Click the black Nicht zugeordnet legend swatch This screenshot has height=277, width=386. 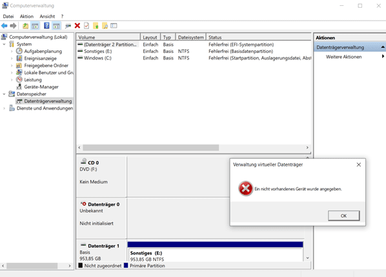point(80,265)
